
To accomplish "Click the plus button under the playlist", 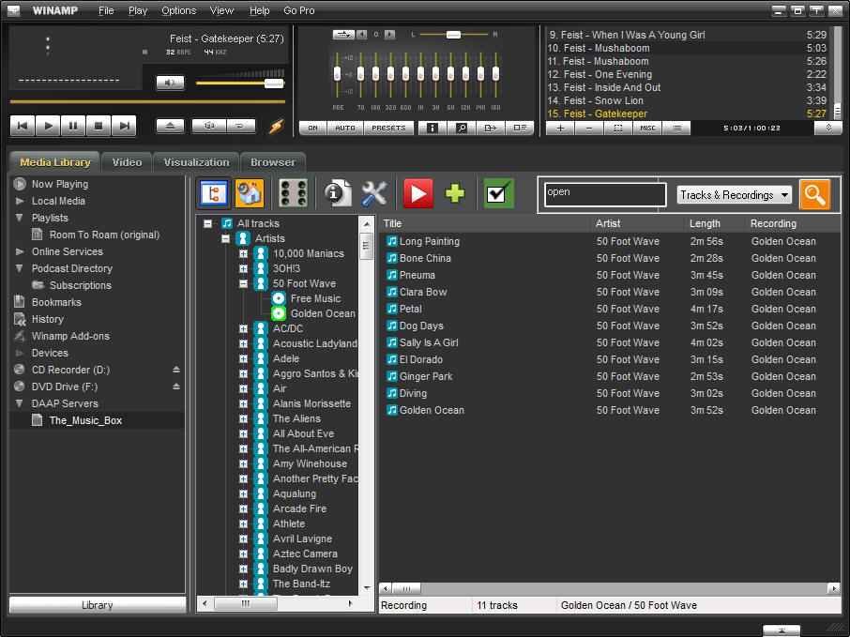I will pos(560,128).
